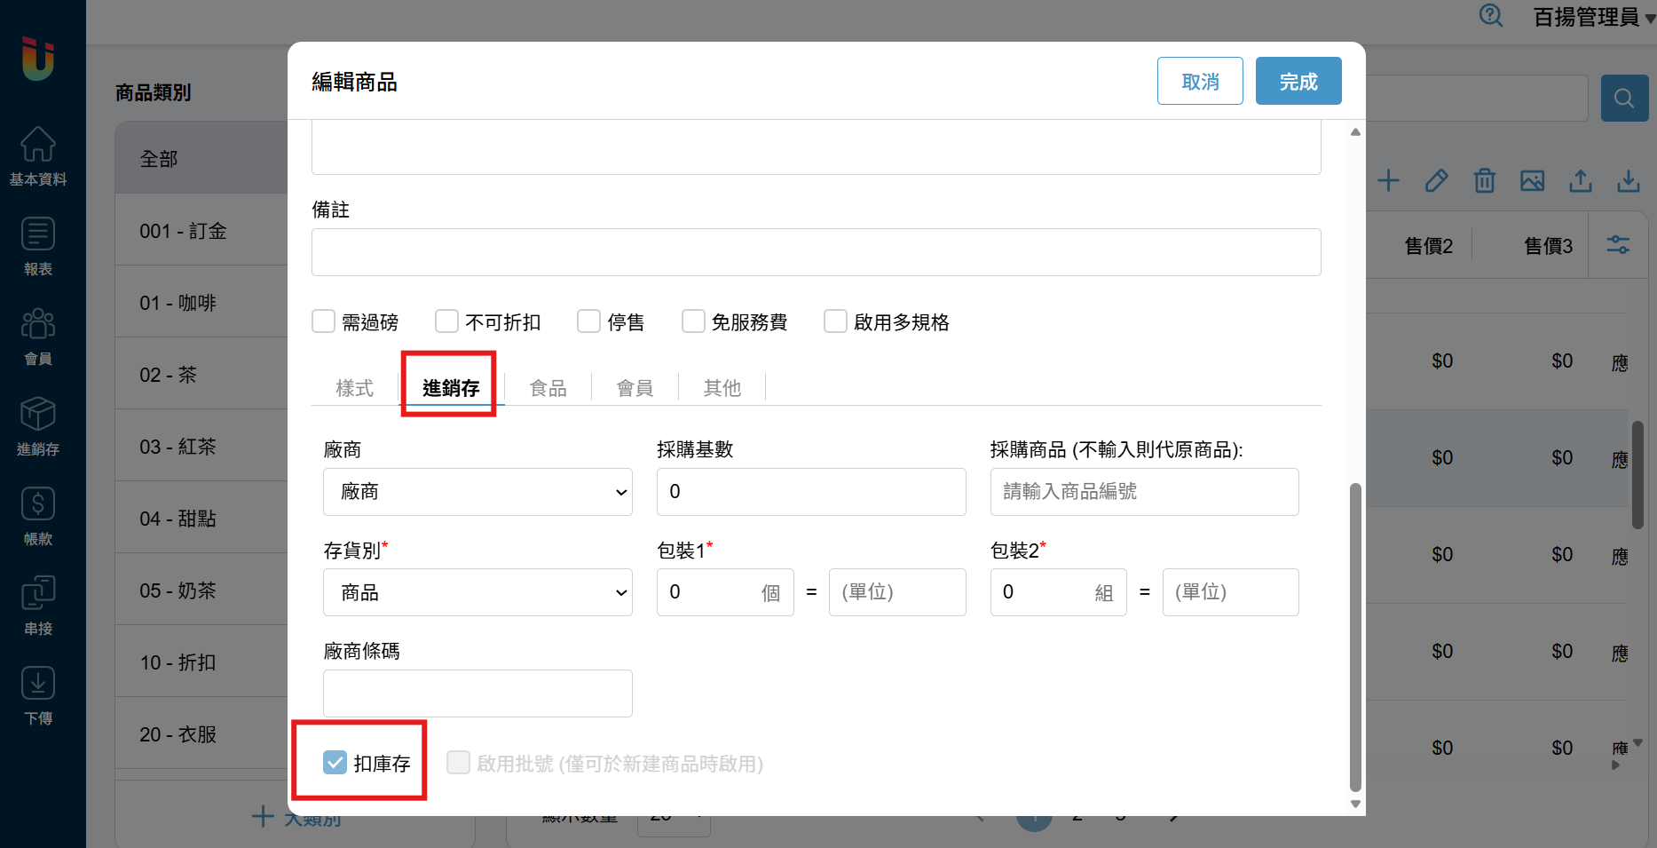Viewport: 1657px width, 848px height.
Task: Click the pencil edit icon in toolbar
Action: 1436,181
